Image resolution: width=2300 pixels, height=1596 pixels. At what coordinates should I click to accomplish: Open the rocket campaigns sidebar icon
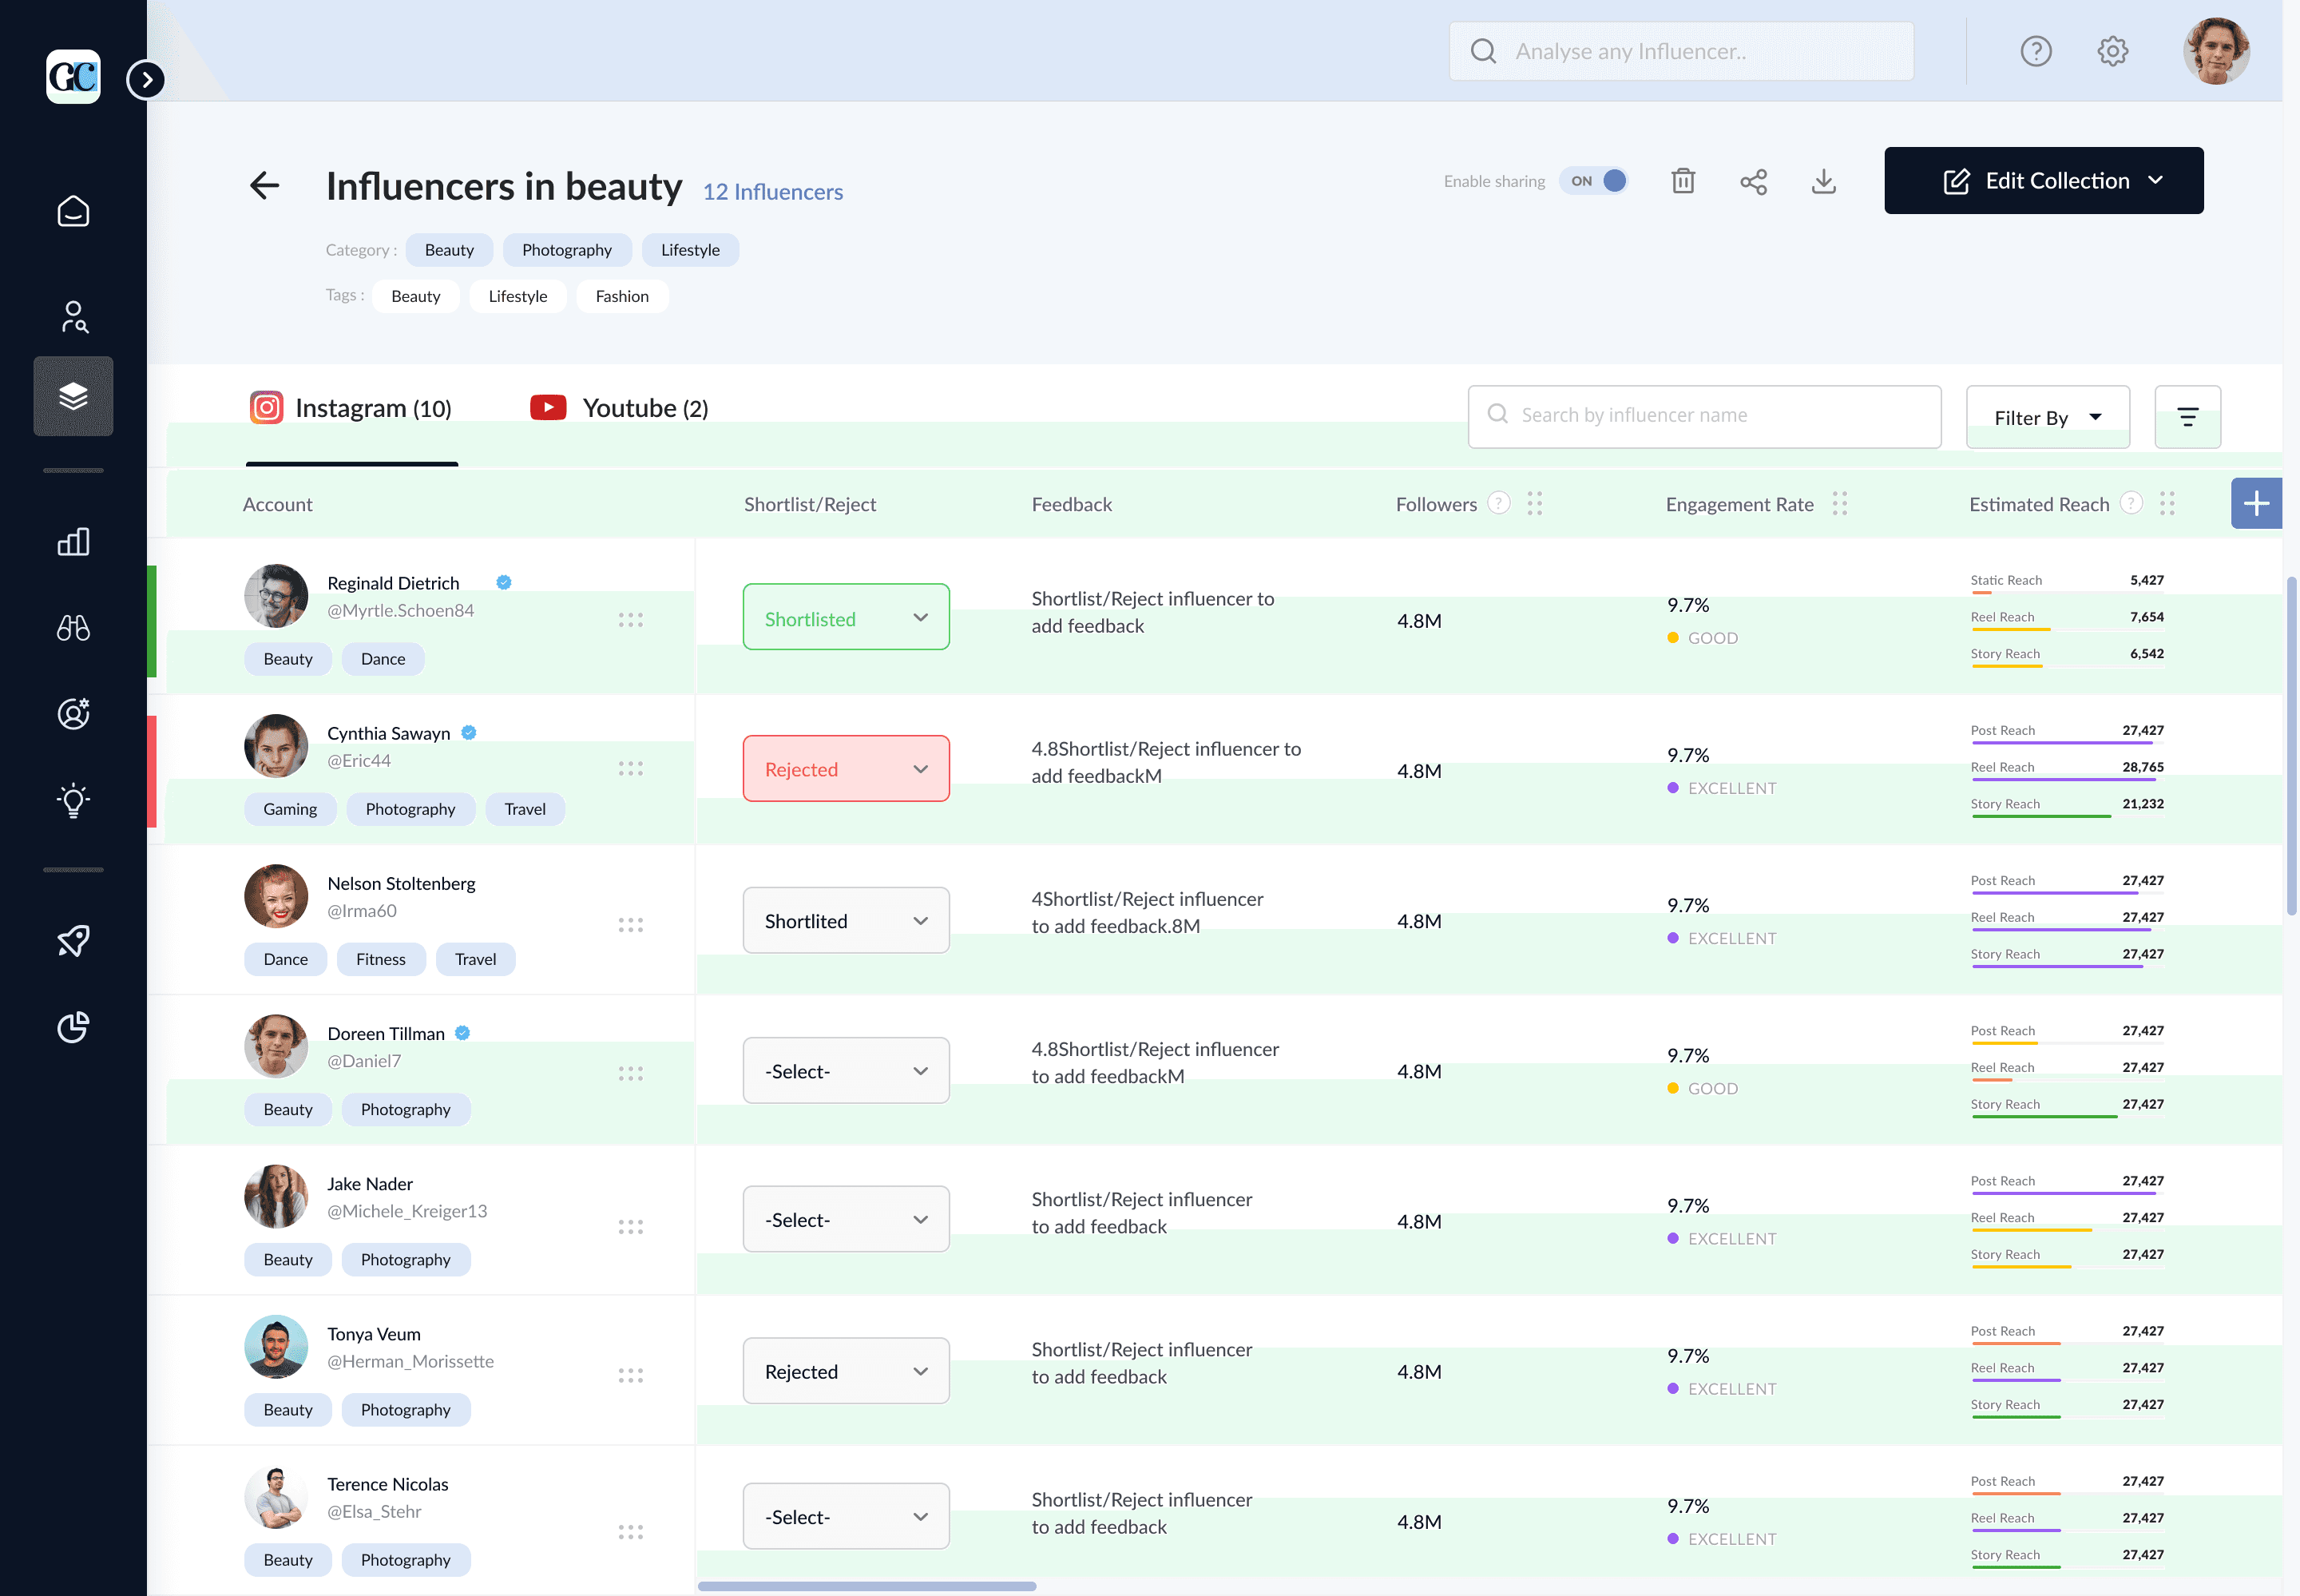tap(73, 940)
